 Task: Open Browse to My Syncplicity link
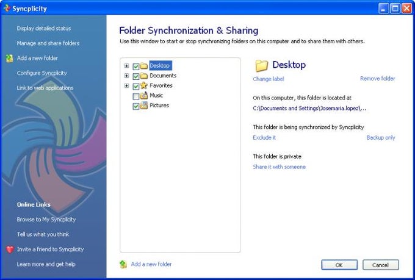click(46, 220)
